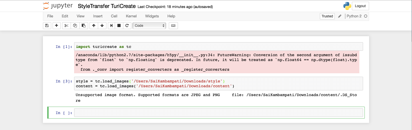Paste cells below icon
This screenshot has width=412, height=130.
click(x=83, y=26)
